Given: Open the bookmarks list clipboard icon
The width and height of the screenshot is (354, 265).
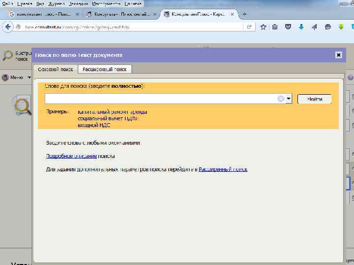Looking at the screenshot, I should point(275,27).
